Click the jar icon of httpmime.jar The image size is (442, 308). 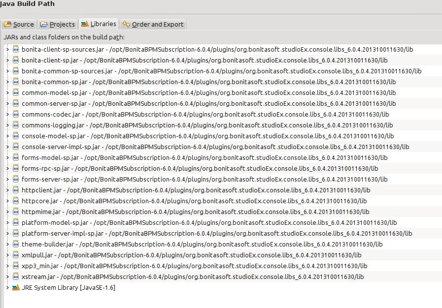tap(16, 212)
